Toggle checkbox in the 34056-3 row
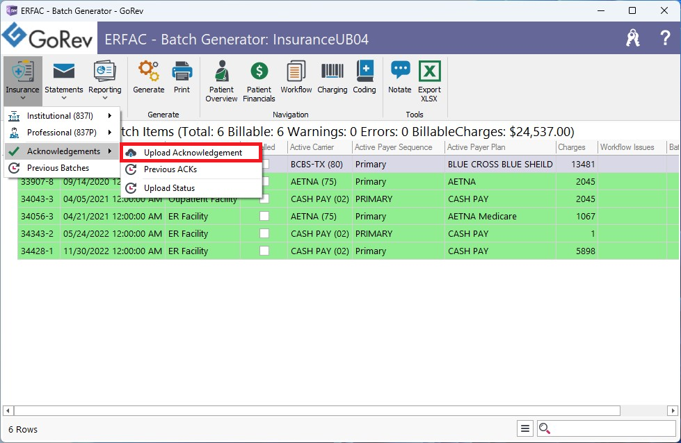 click(264, 216)
